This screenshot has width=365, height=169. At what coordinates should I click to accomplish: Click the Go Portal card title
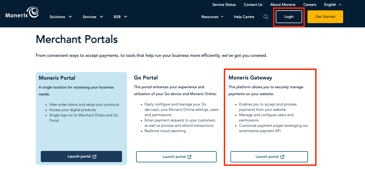[146, 78]
